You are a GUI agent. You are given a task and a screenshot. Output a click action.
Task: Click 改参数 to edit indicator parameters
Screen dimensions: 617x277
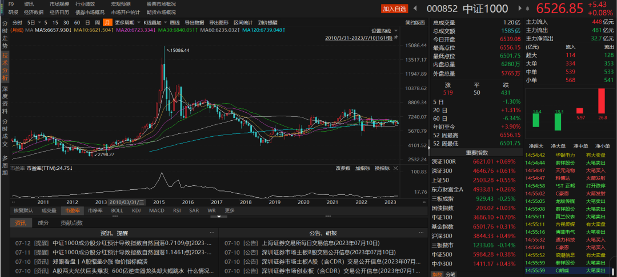[343, 168]
